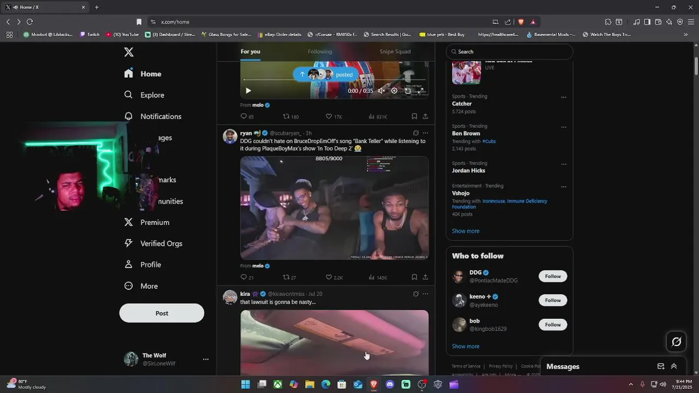The height and width of the screenshot is (393, 699).
Task: Click the Brave Rewards triangle icon
Action: (x=532, y=22)
